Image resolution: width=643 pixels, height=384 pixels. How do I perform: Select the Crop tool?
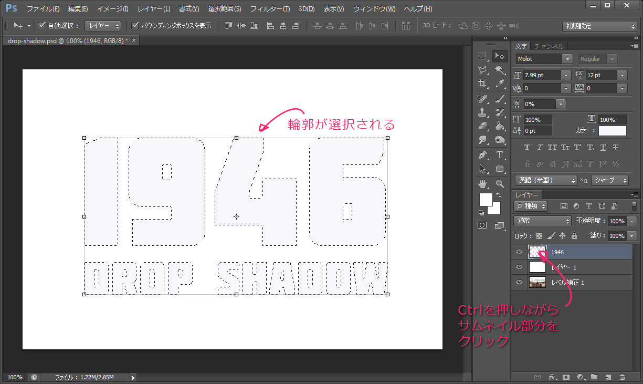point(483,84)
